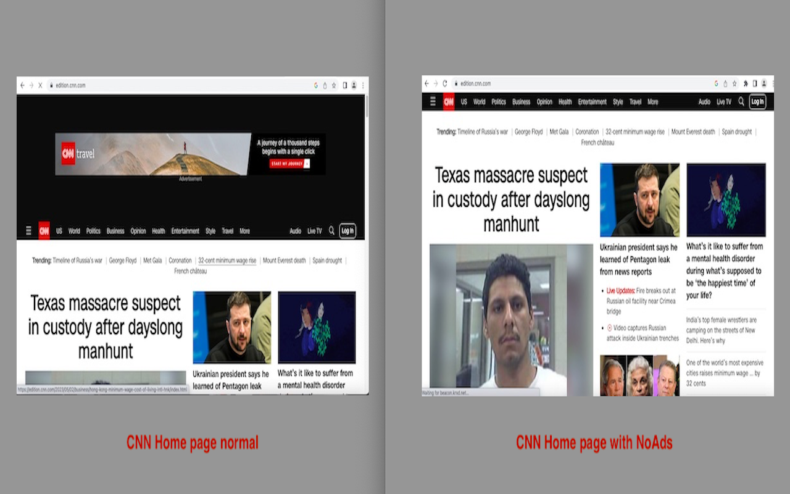790x494 pixels.
Task: Select Travel in left normal window nav
Action: coord(228,231)
